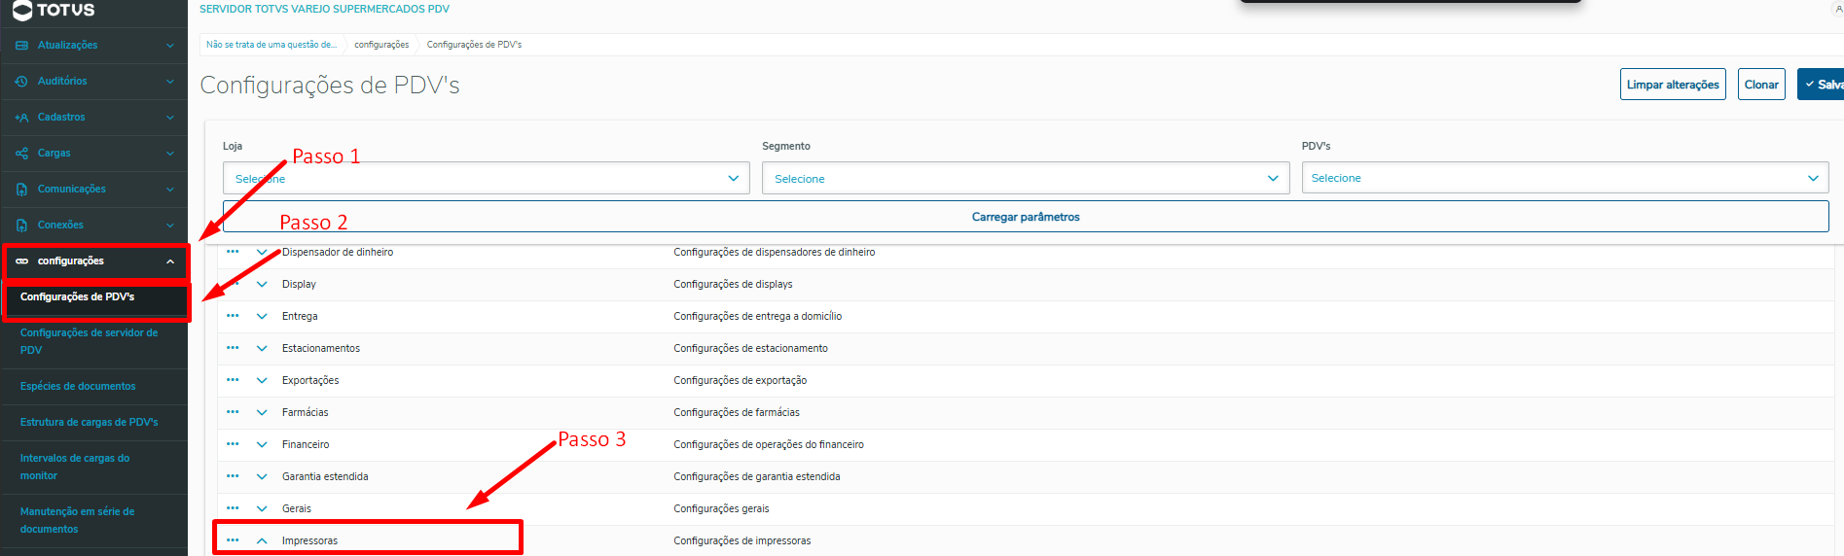Click the Salvar button
Image resolution: width=1844 pixels, height=556 pixels.
click(x=1821, y=85)
